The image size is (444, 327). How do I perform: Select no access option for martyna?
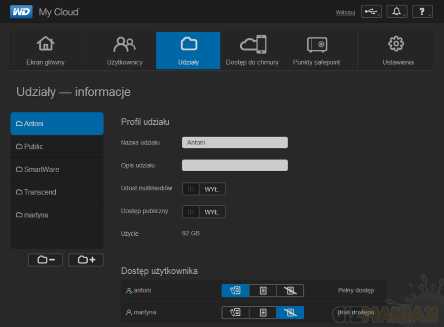point(290,313)
